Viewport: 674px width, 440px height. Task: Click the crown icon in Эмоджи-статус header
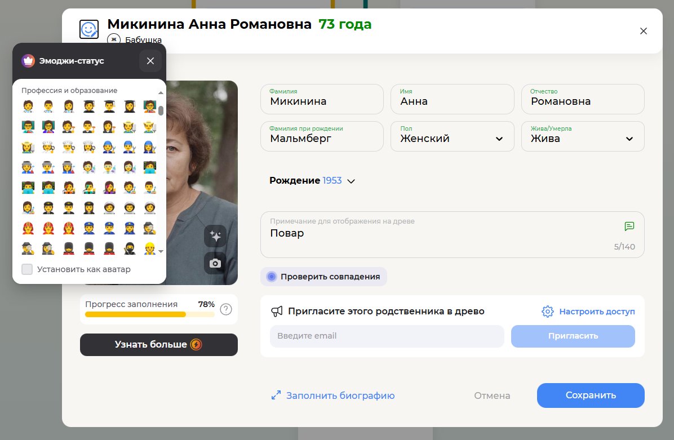pos(28,61)
